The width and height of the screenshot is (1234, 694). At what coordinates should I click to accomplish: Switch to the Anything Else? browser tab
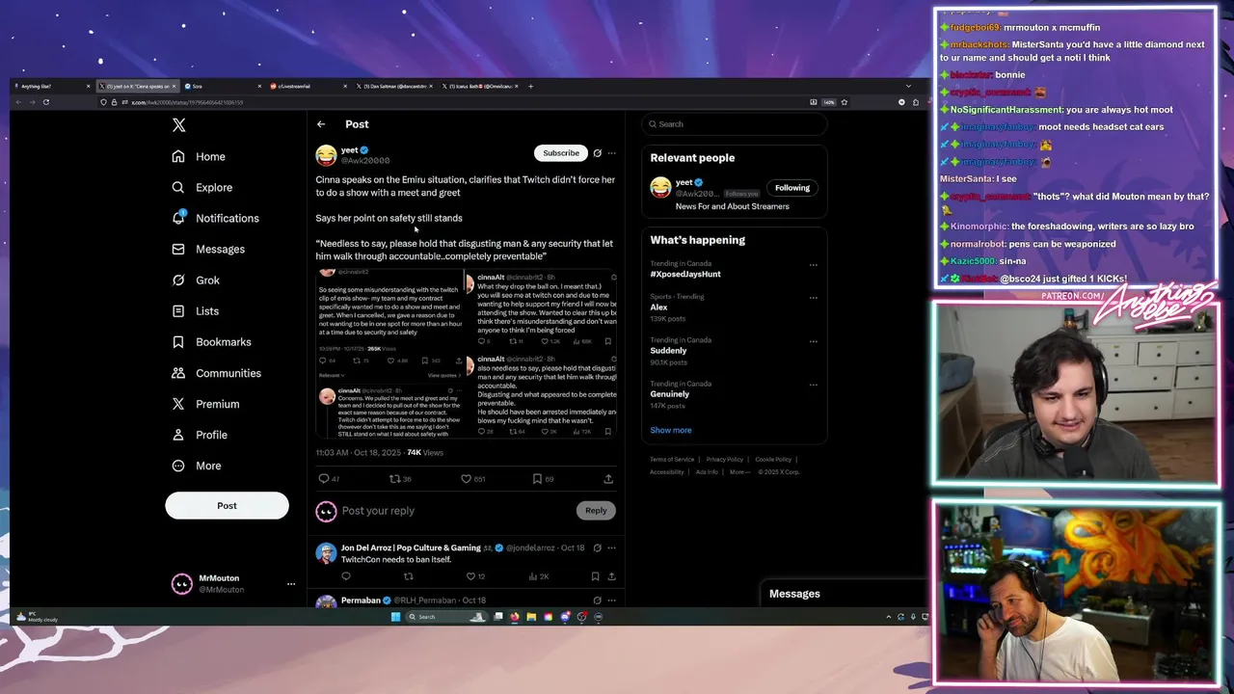coord(54,86)
